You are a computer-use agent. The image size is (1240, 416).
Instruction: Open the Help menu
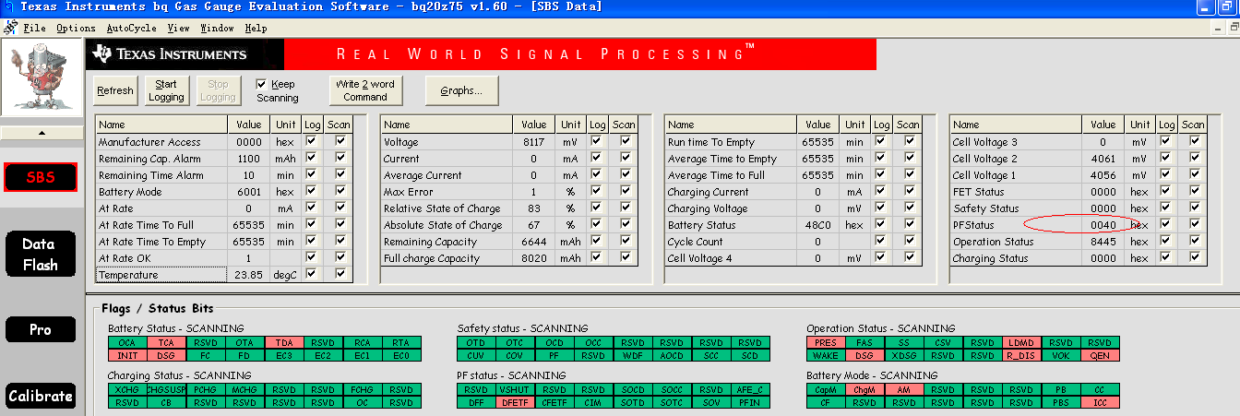256,28
